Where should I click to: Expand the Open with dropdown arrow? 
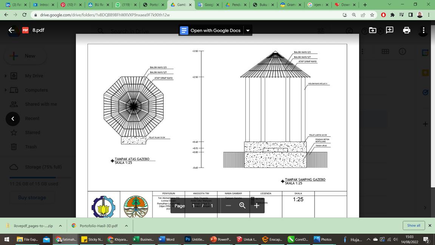click(x=248, y=30)
